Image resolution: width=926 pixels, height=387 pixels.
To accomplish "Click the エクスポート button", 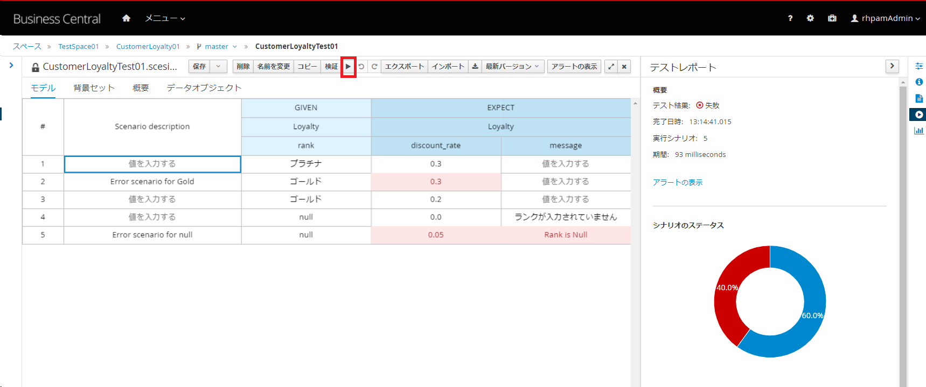I will pos(405,67).
